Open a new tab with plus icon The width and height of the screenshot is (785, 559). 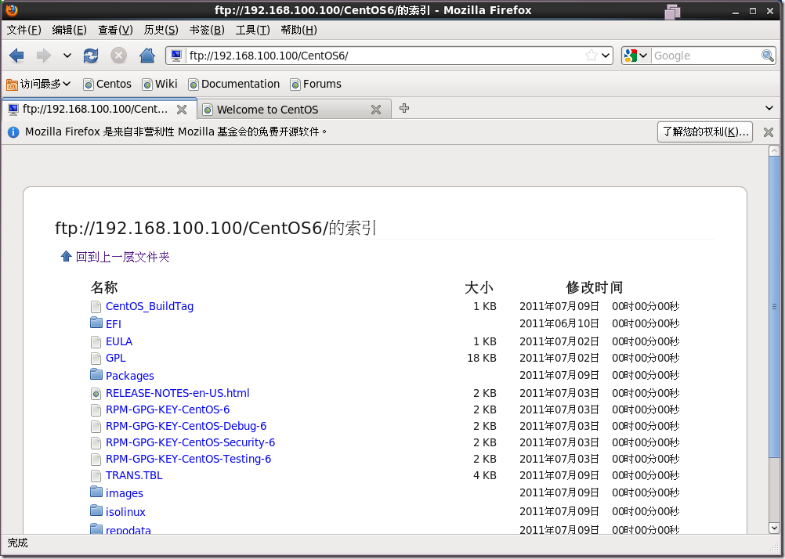404,108
